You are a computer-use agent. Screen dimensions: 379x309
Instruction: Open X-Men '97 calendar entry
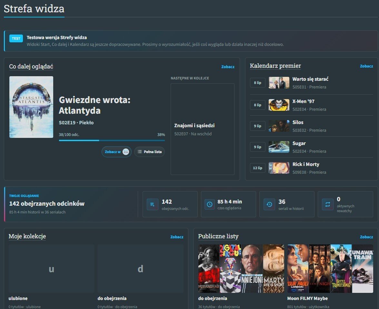click(311, 105)
